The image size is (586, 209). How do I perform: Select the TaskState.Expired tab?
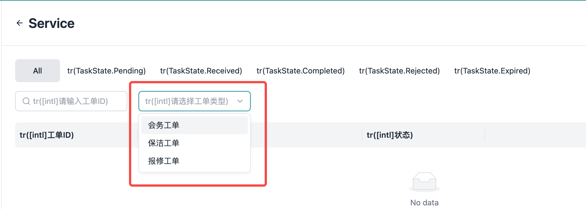(492, 71)
